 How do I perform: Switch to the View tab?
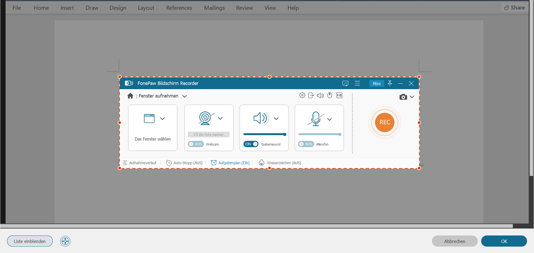(x=270, y=8)
